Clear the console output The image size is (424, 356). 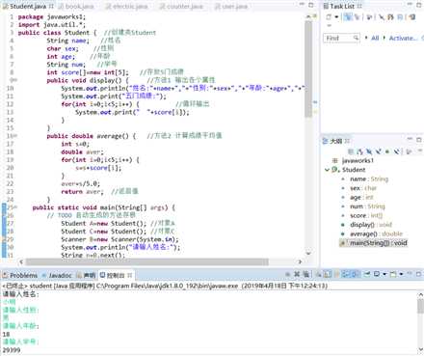point(319,274)
